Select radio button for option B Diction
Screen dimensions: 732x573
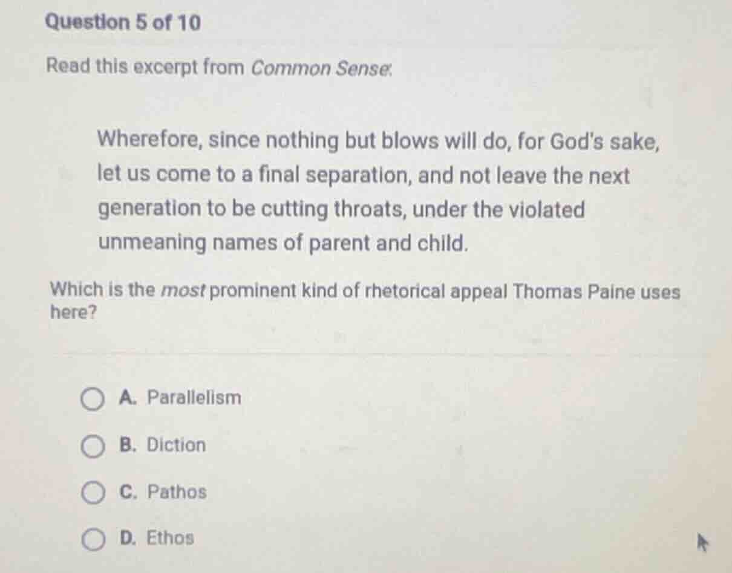tap(92, 445)
